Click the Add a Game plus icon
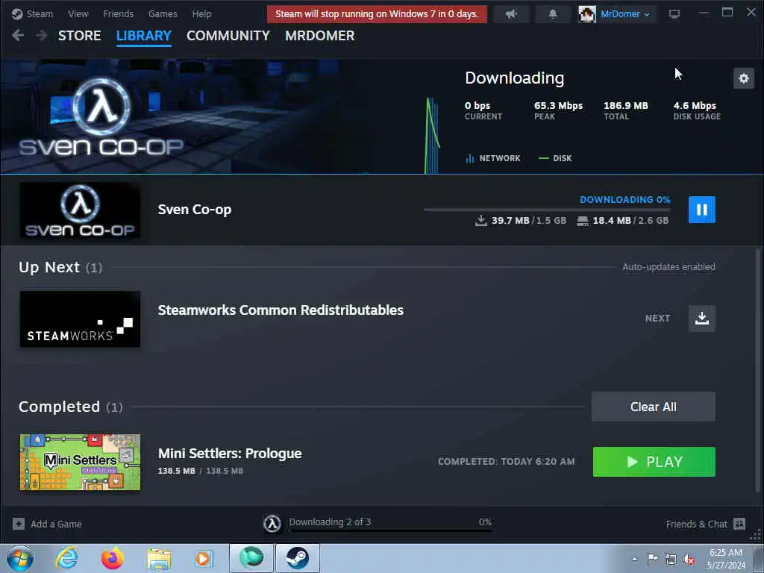Viewport: 764px width, 573px height. coord(19,524)
